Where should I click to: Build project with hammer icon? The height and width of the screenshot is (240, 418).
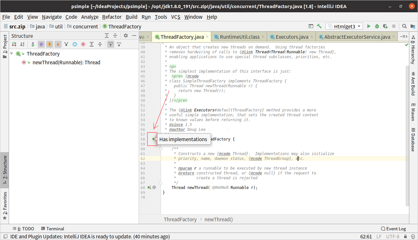(x=319, y=26)
